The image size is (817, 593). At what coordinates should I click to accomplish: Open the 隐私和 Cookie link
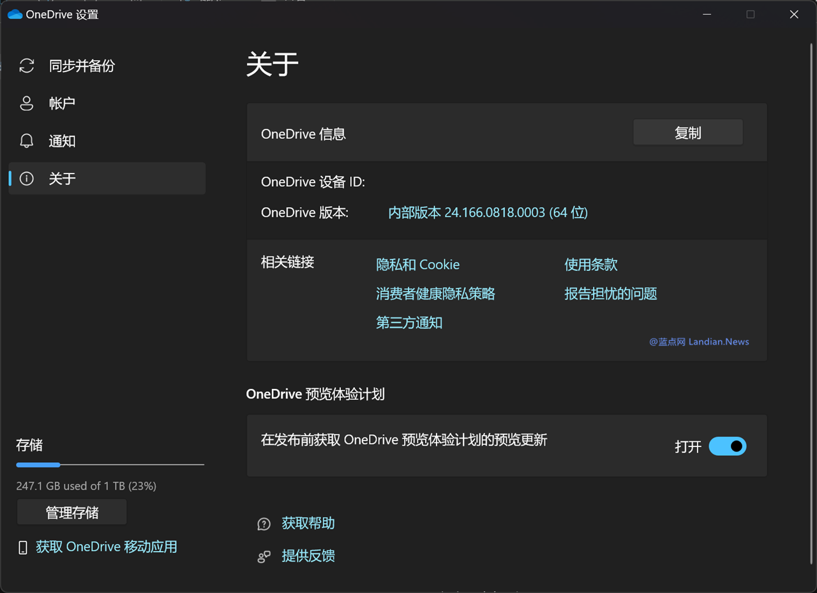point(418,265)
